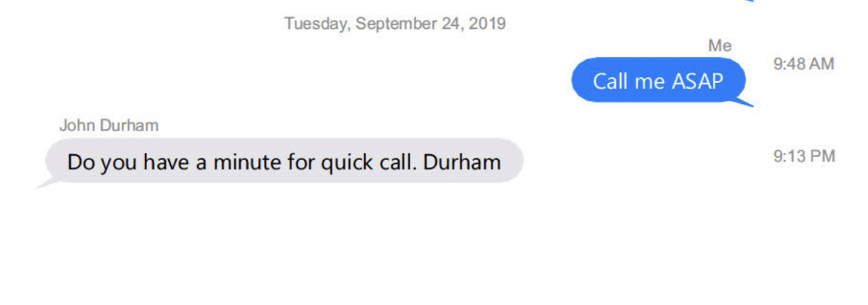Click "2019" in the date header
The height and width of the screenshot is (305, 868).
pyautogui.click(x=487, y=24)
